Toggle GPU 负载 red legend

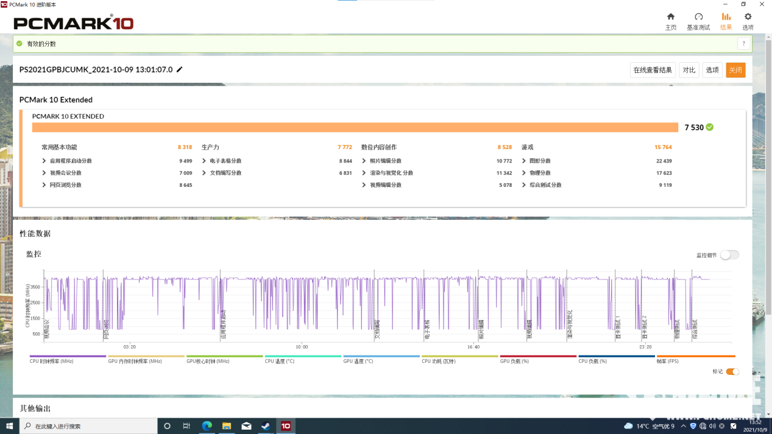[538, 359]
